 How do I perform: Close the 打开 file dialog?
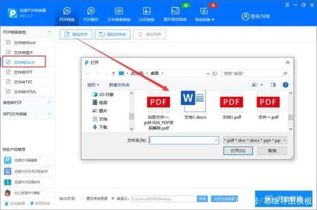point(288,63)
